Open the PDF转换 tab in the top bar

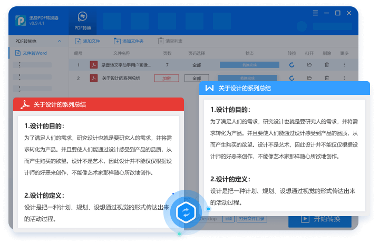(82, 21)
